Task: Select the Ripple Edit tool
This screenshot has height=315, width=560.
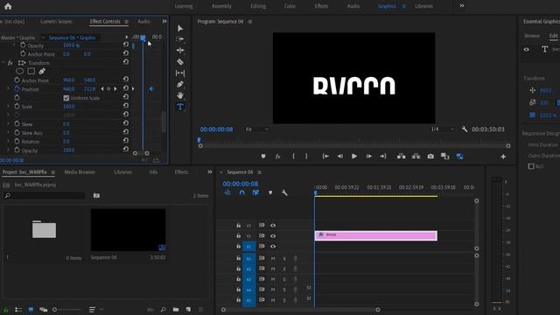Action: (x=180, y=51)
